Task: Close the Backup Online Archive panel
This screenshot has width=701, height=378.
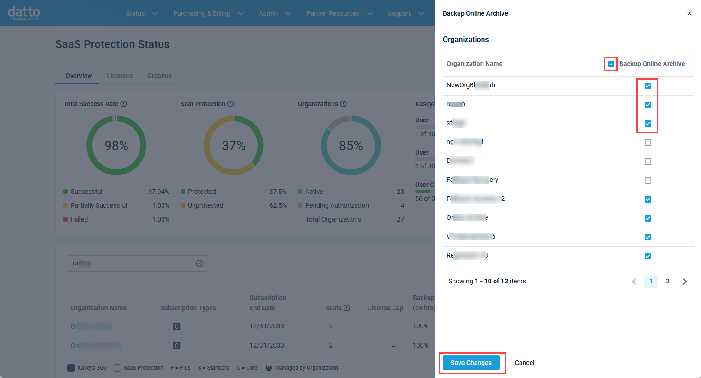Action: click(689, 13)
